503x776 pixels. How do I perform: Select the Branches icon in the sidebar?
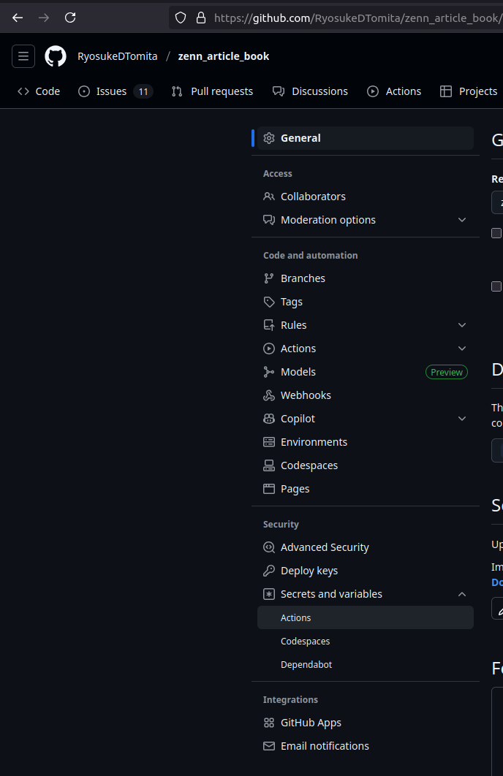269,278
